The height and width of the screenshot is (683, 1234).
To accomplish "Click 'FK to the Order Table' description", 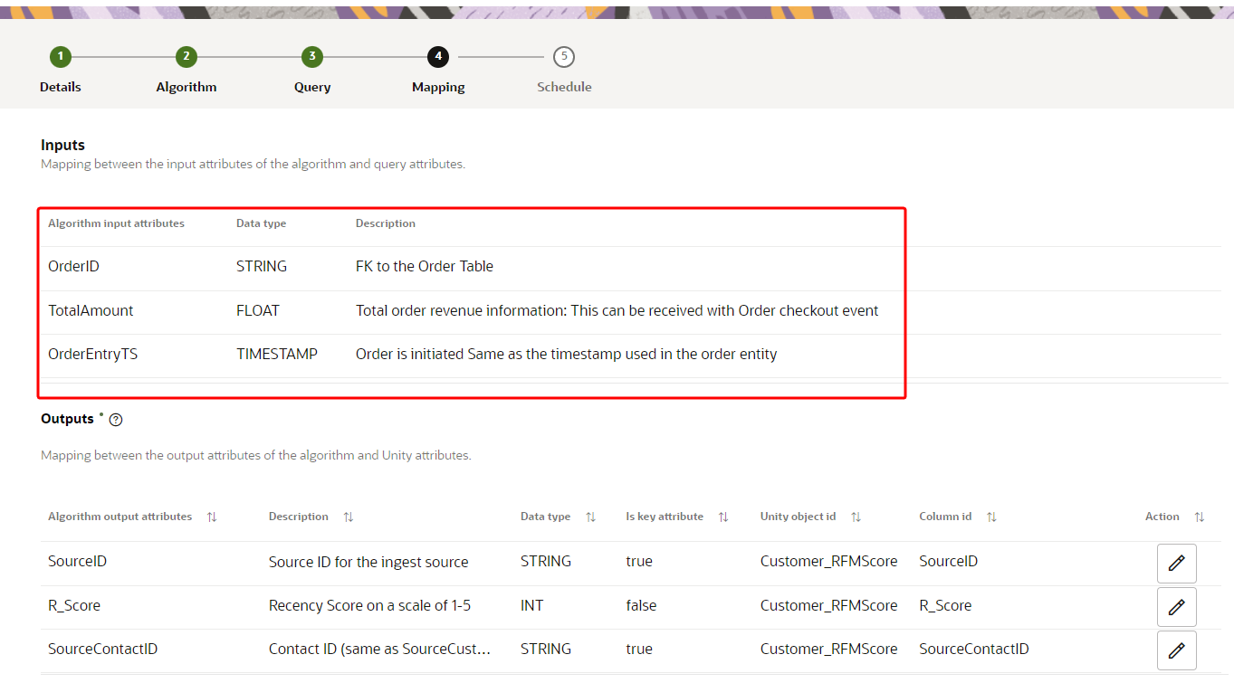I will pyautogui.click(x=425, y=267).
